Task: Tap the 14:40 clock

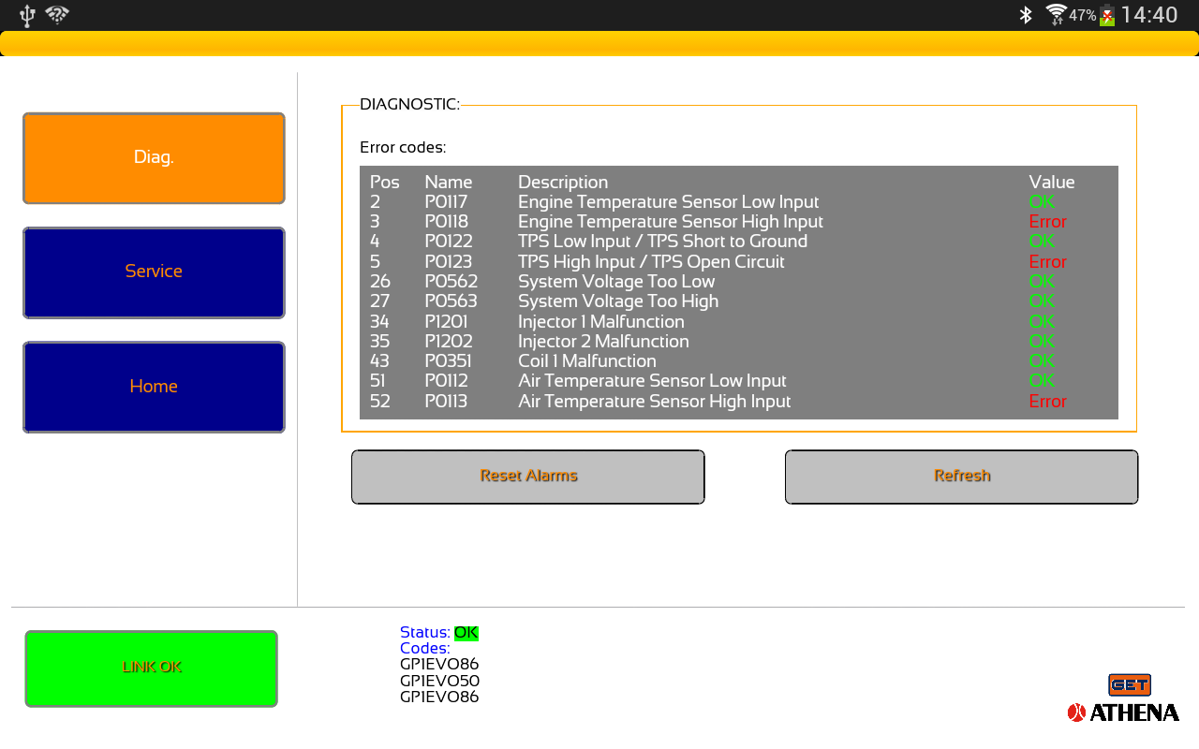Action: point(1149,15)
